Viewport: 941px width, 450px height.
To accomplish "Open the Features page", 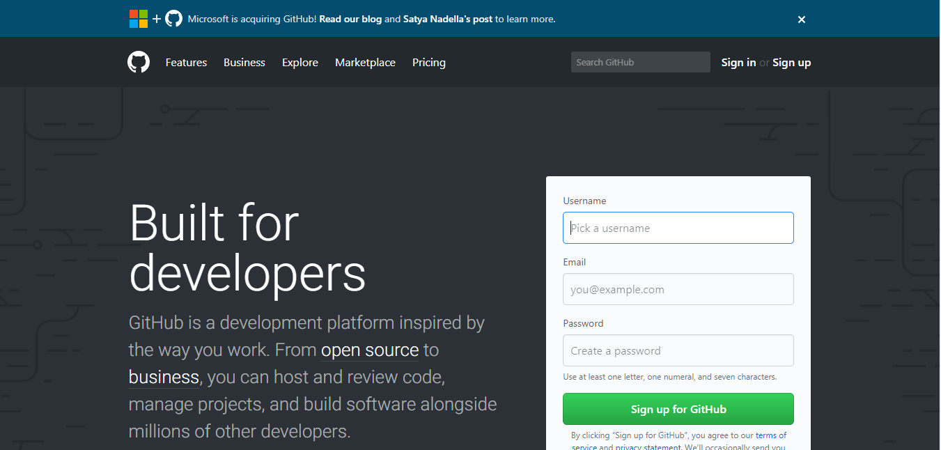I will pos(185,62).
